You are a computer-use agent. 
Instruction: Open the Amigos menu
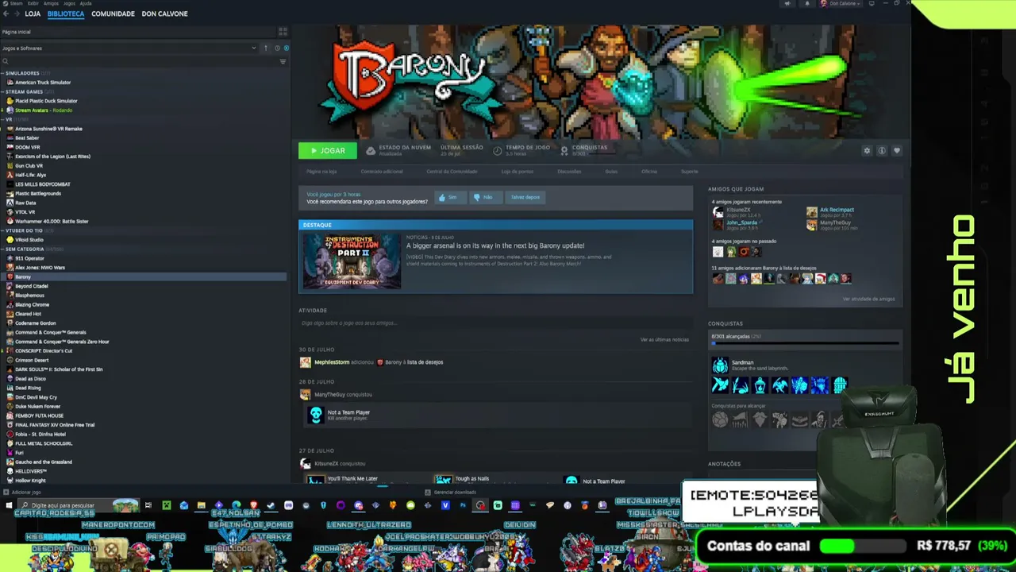tap(51, 3)
